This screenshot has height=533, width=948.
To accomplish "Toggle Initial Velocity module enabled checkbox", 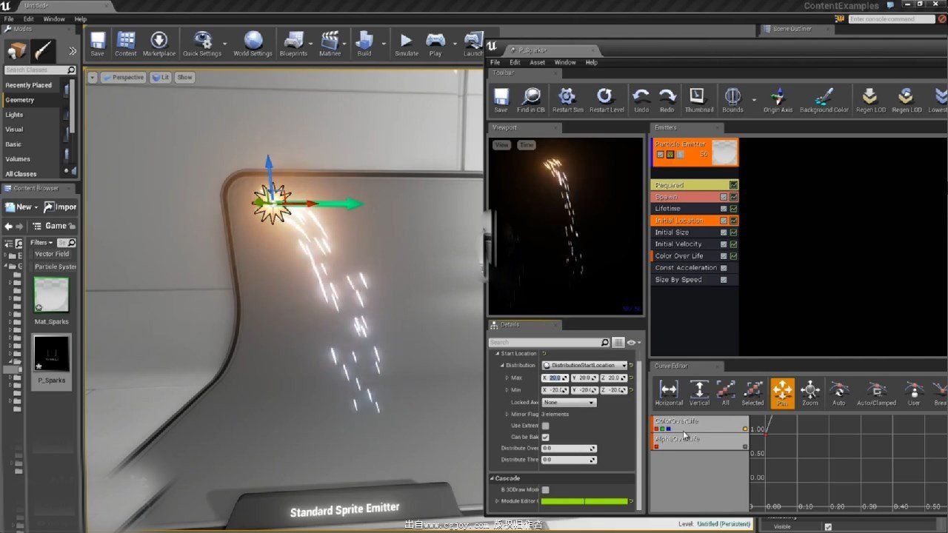I will click(x=724, y=244).
